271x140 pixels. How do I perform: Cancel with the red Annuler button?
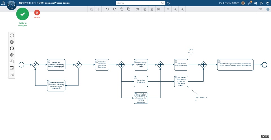click(37, 13)
